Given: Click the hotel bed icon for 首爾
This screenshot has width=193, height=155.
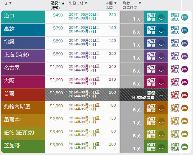Looking at the screenshot, I should [x=184, y=95].
